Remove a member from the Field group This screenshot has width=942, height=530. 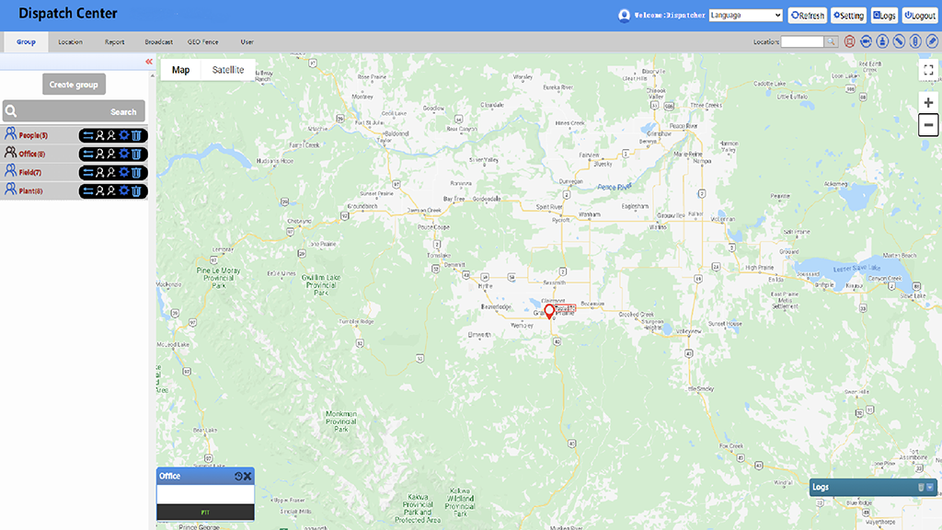(x=111, y=172)
